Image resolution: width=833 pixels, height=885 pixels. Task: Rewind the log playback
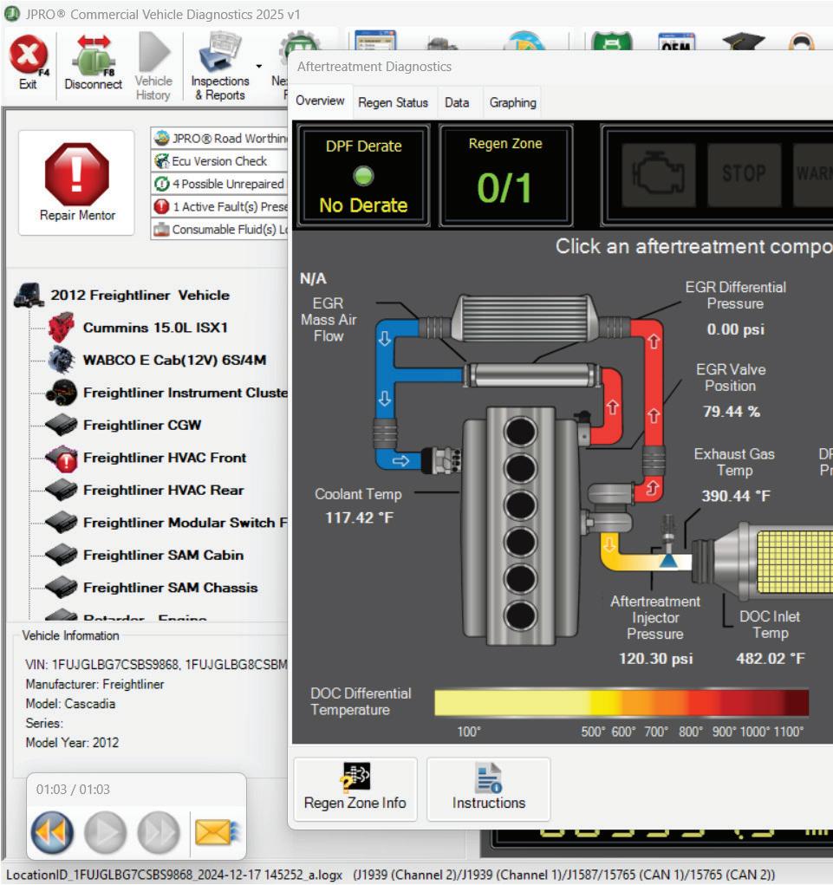52,832
